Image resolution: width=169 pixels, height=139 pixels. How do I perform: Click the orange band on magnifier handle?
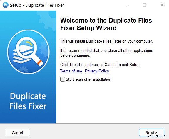tap(39, 62)
